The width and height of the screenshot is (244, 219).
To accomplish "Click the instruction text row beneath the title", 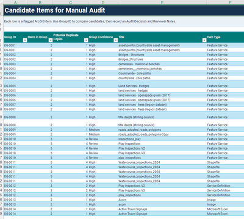I will [x=124, y=21].
